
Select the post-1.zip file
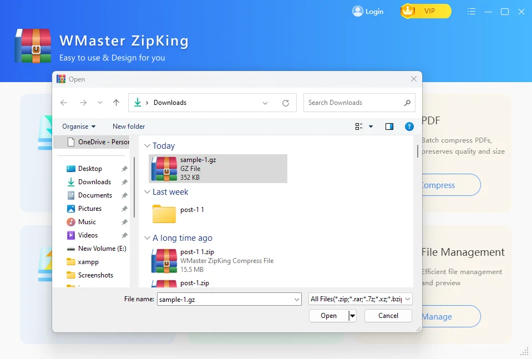pos(194,283)
